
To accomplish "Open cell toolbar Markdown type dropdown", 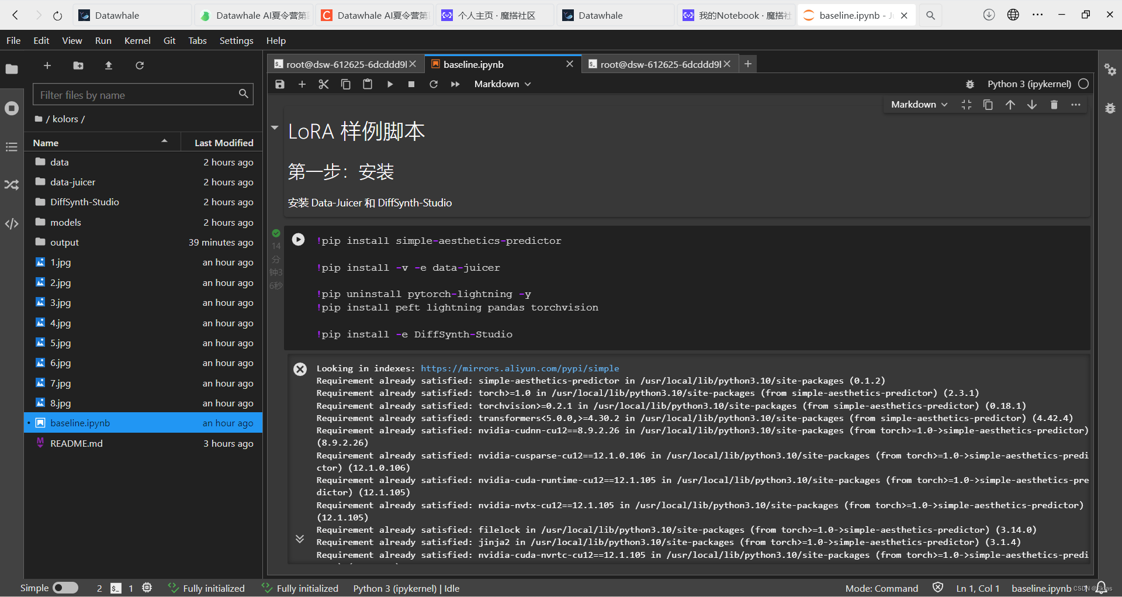I will 919,105.
